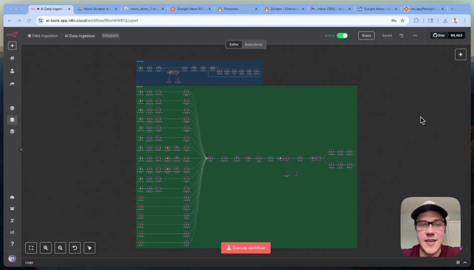Click the Entrypoint tag
The width and height of the screenshot is (474, 270).
(110, 35)
